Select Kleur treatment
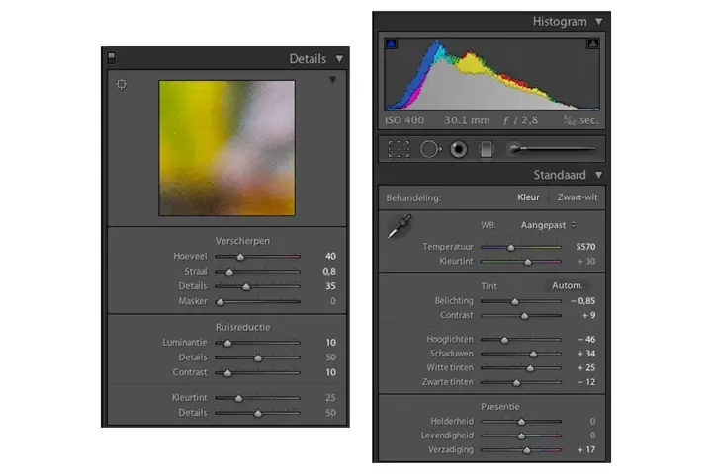Screen dimensions: 712x474 coord(528,197)
